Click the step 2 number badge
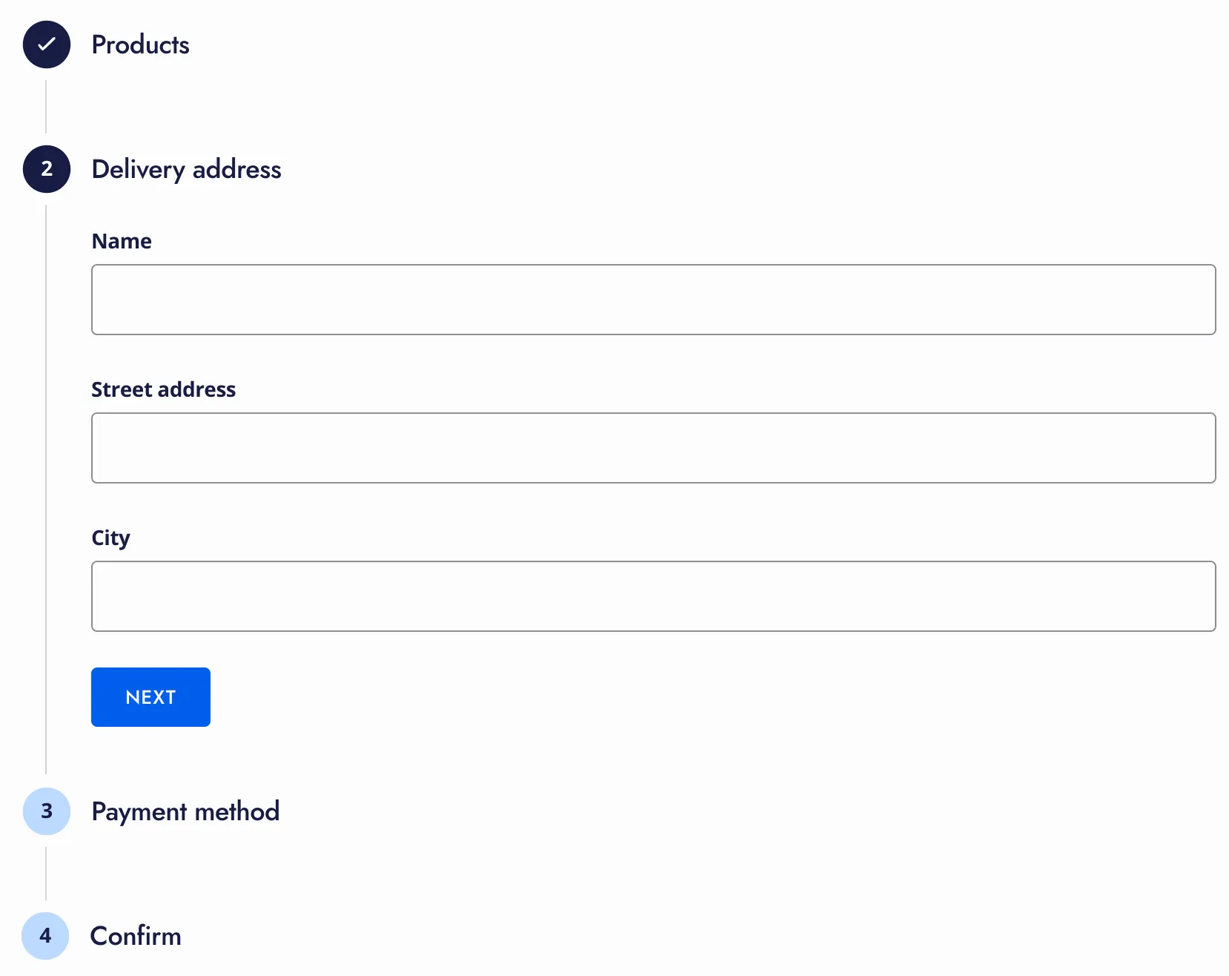Screen dimensions: 1229x976 [x=47, y=169]
